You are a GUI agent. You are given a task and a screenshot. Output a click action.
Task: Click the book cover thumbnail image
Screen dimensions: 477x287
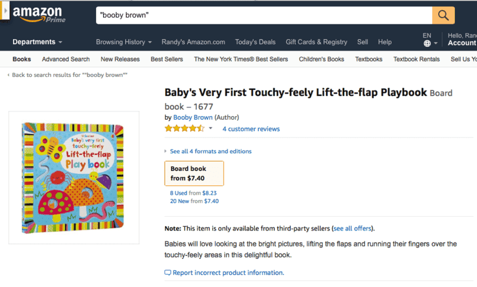[x=74, y=177]
